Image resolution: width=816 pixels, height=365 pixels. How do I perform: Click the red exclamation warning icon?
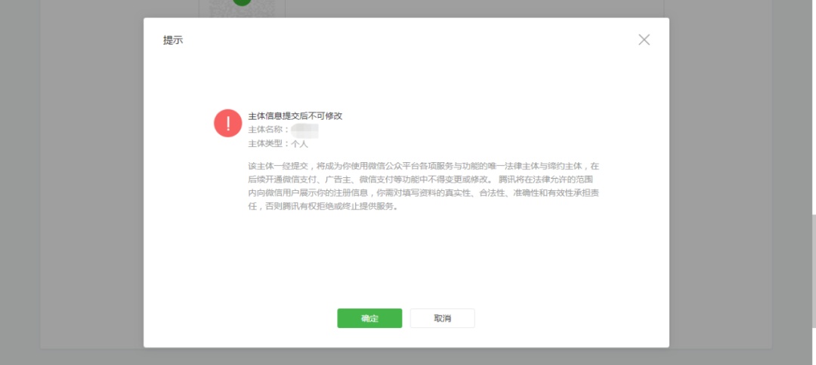(x=227, y=123)
